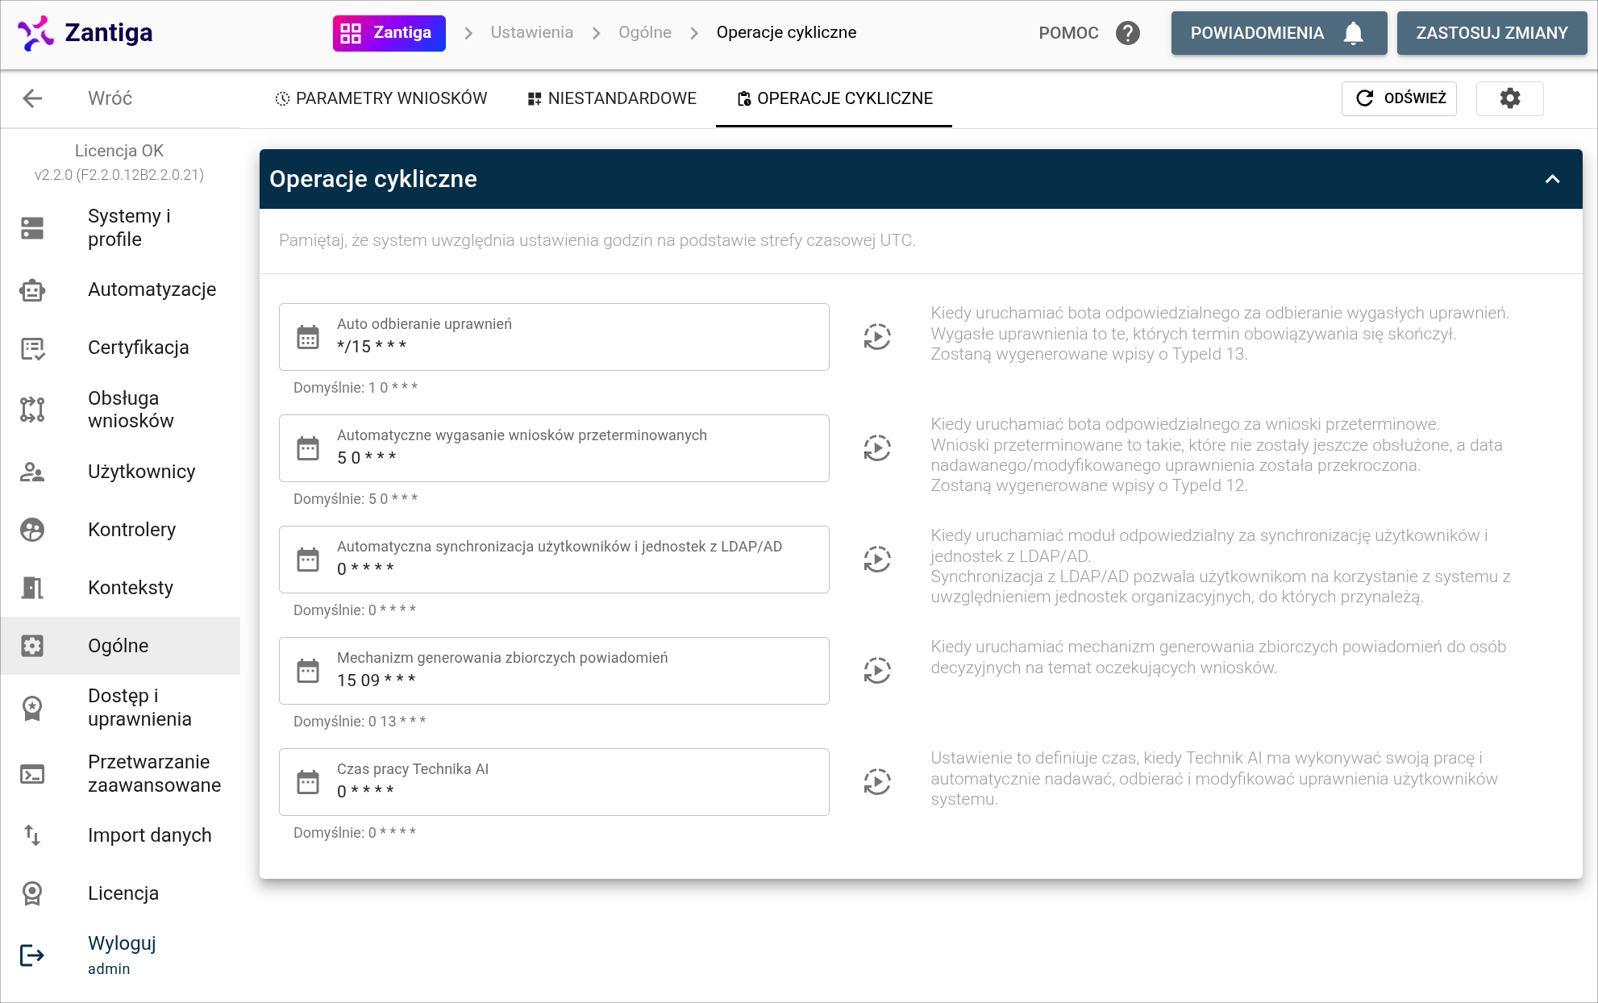Open calendar icon for Automatyczne wygasanie wniosków
This screenshot has height=1003, width=1598.
308,448
